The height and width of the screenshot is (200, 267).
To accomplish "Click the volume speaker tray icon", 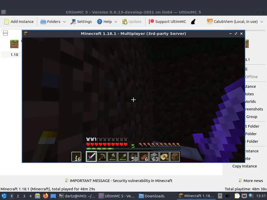I will pyautogui.click(x=227, y=196).
